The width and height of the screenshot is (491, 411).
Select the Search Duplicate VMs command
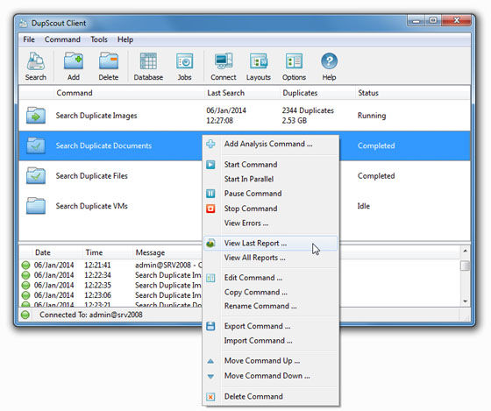click(x=91, y=206)
